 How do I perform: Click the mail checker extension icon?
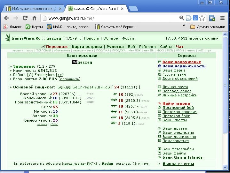212,18
